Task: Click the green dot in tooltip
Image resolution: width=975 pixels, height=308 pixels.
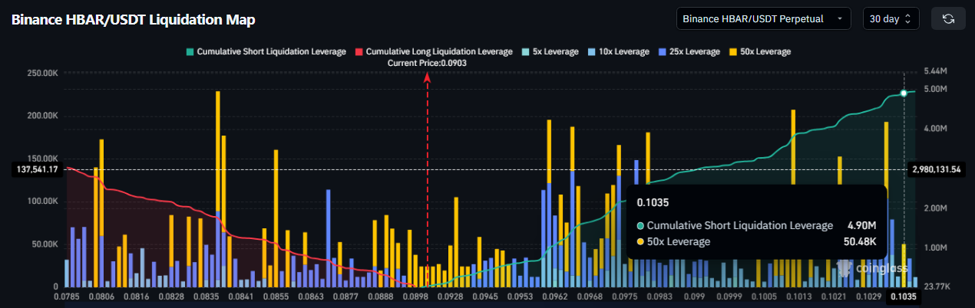Action: click(x=641, y=226)
